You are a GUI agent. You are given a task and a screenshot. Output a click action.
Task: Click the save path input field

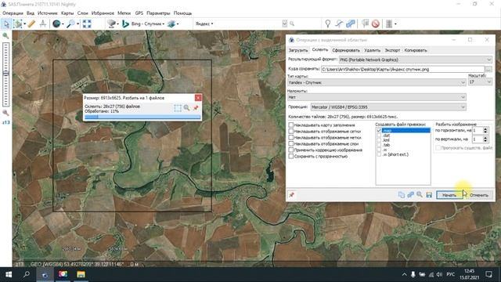tap(402, 69)
